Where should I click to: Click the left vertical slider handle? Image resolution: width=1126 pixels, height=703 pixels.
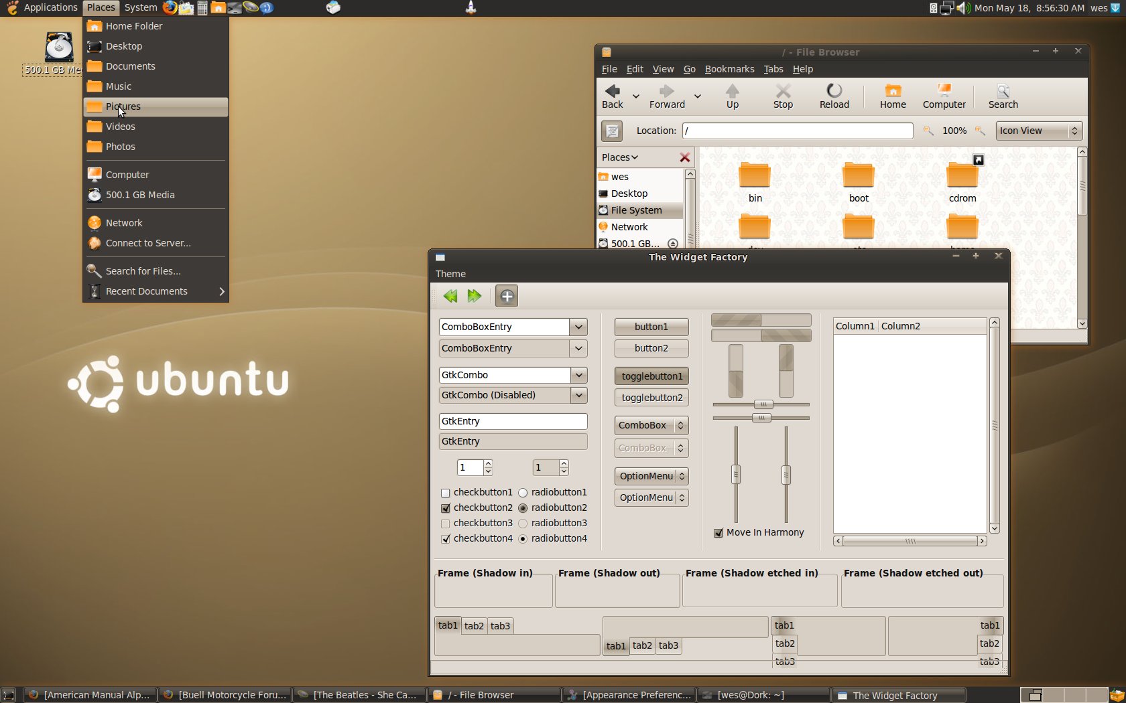(x=736, y=475)
